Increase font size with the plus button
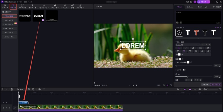This screenshot has width=223, height=112. (x=209, y=45)
